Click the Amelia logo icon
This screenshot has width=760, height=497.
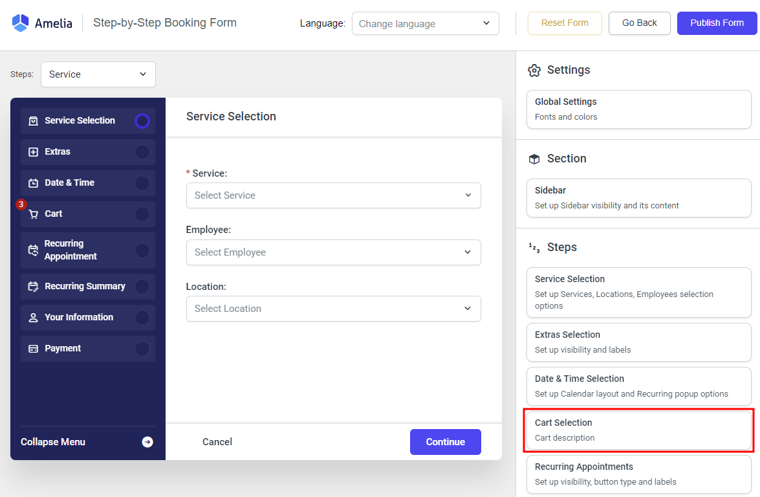point(20,23)
